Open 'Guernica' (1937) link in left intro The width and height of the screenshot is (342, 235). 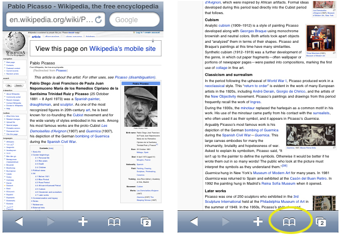(x=94, y=131)
